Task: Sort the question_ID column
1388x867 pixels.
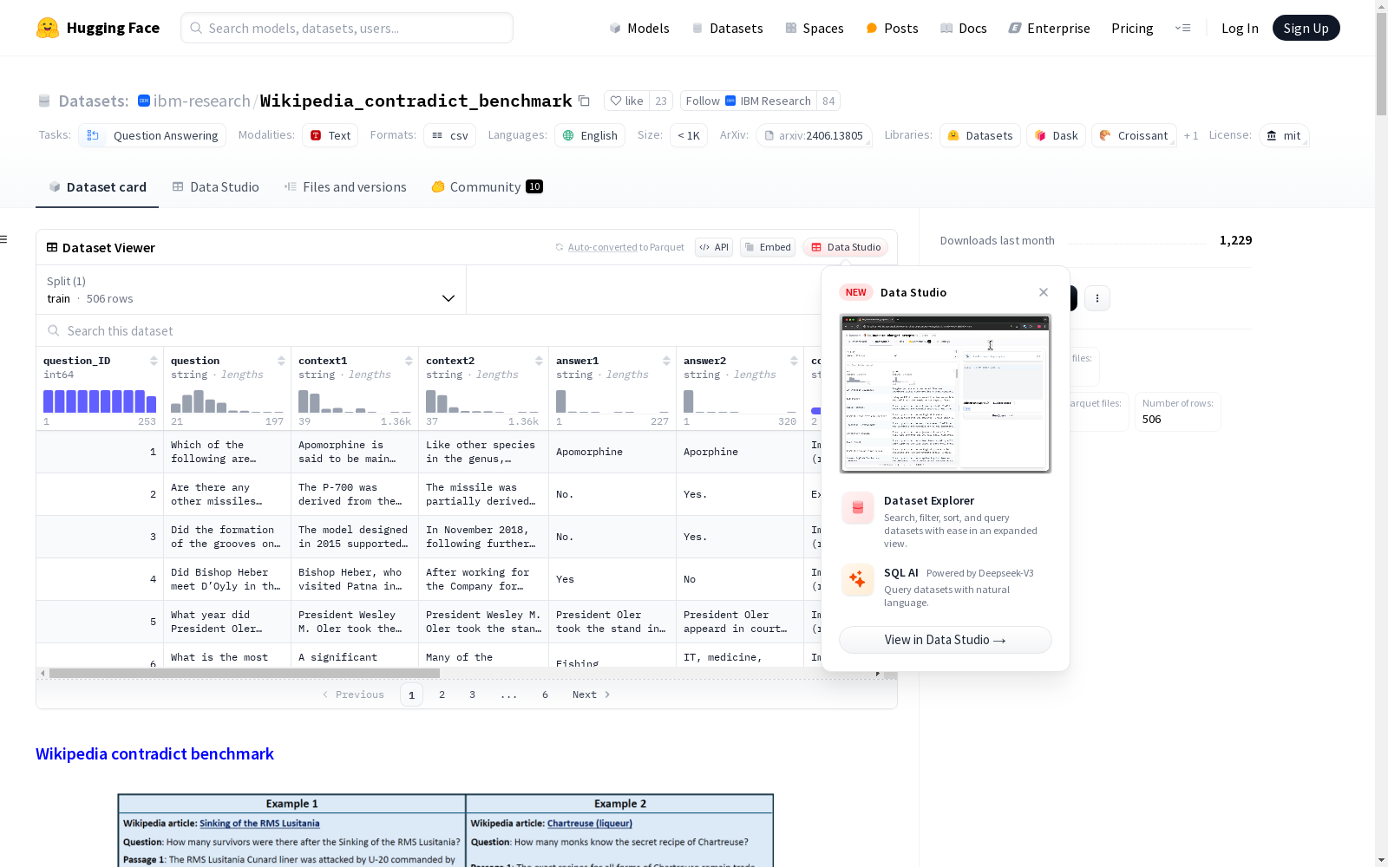Action: click(x=154, y=361)
